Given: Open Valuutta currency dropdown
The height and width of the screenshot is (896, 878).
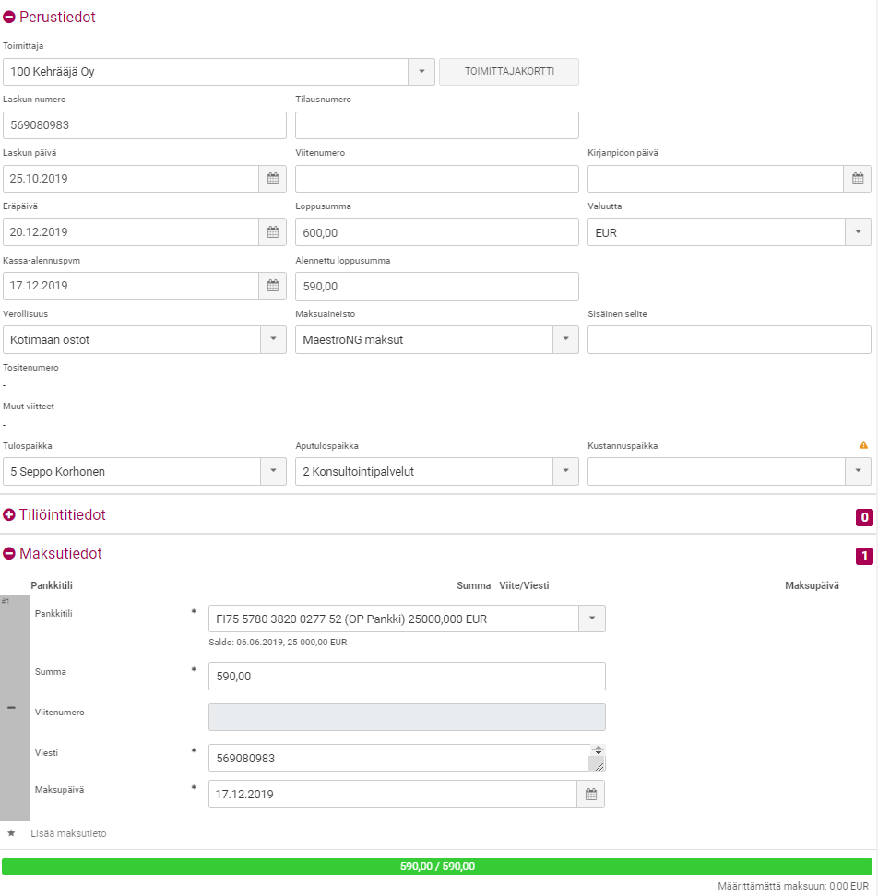Looking at the screenshot, I should click(x=858, y=232).
